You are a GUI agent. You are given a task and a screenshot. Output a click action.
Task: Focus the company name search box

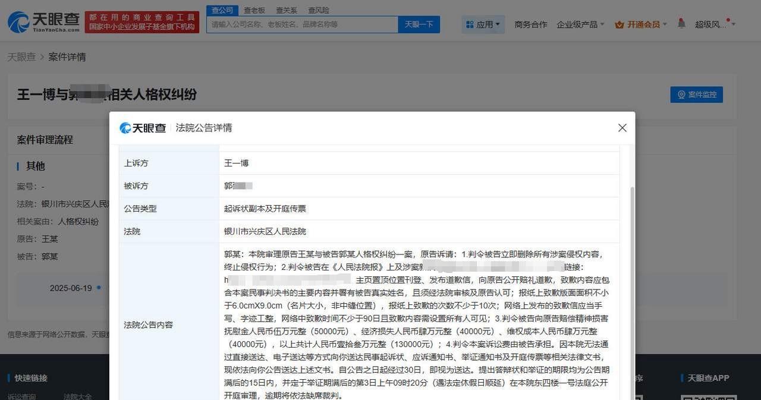click(x=302, y=24)
